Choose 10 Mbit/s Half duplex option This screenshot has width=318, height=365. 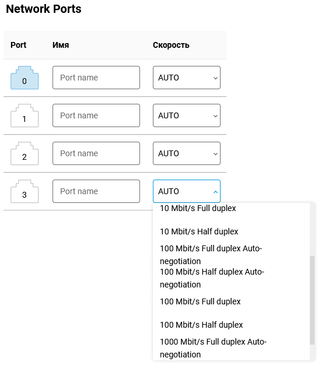pos(231,231)
